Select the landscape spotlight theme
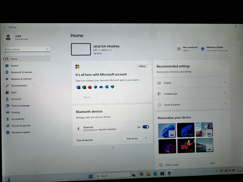Viewport: 243px width, 182px height. click(x=204, y=130)
